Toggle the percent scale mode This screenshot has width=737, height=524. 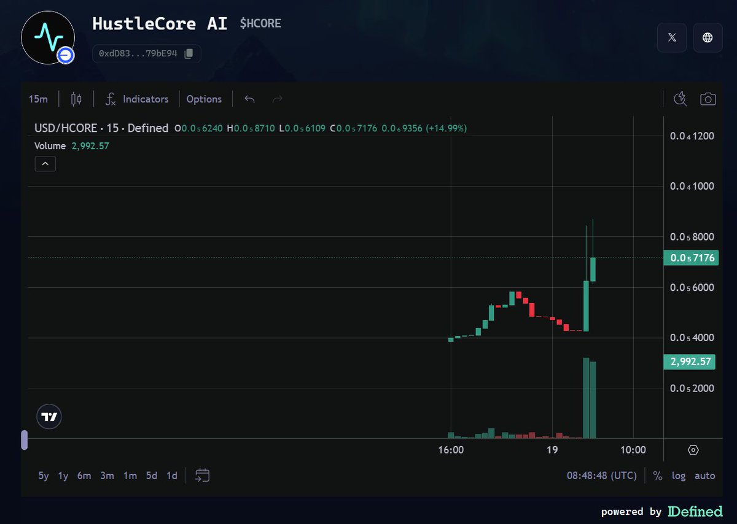(x=658, y=476)
